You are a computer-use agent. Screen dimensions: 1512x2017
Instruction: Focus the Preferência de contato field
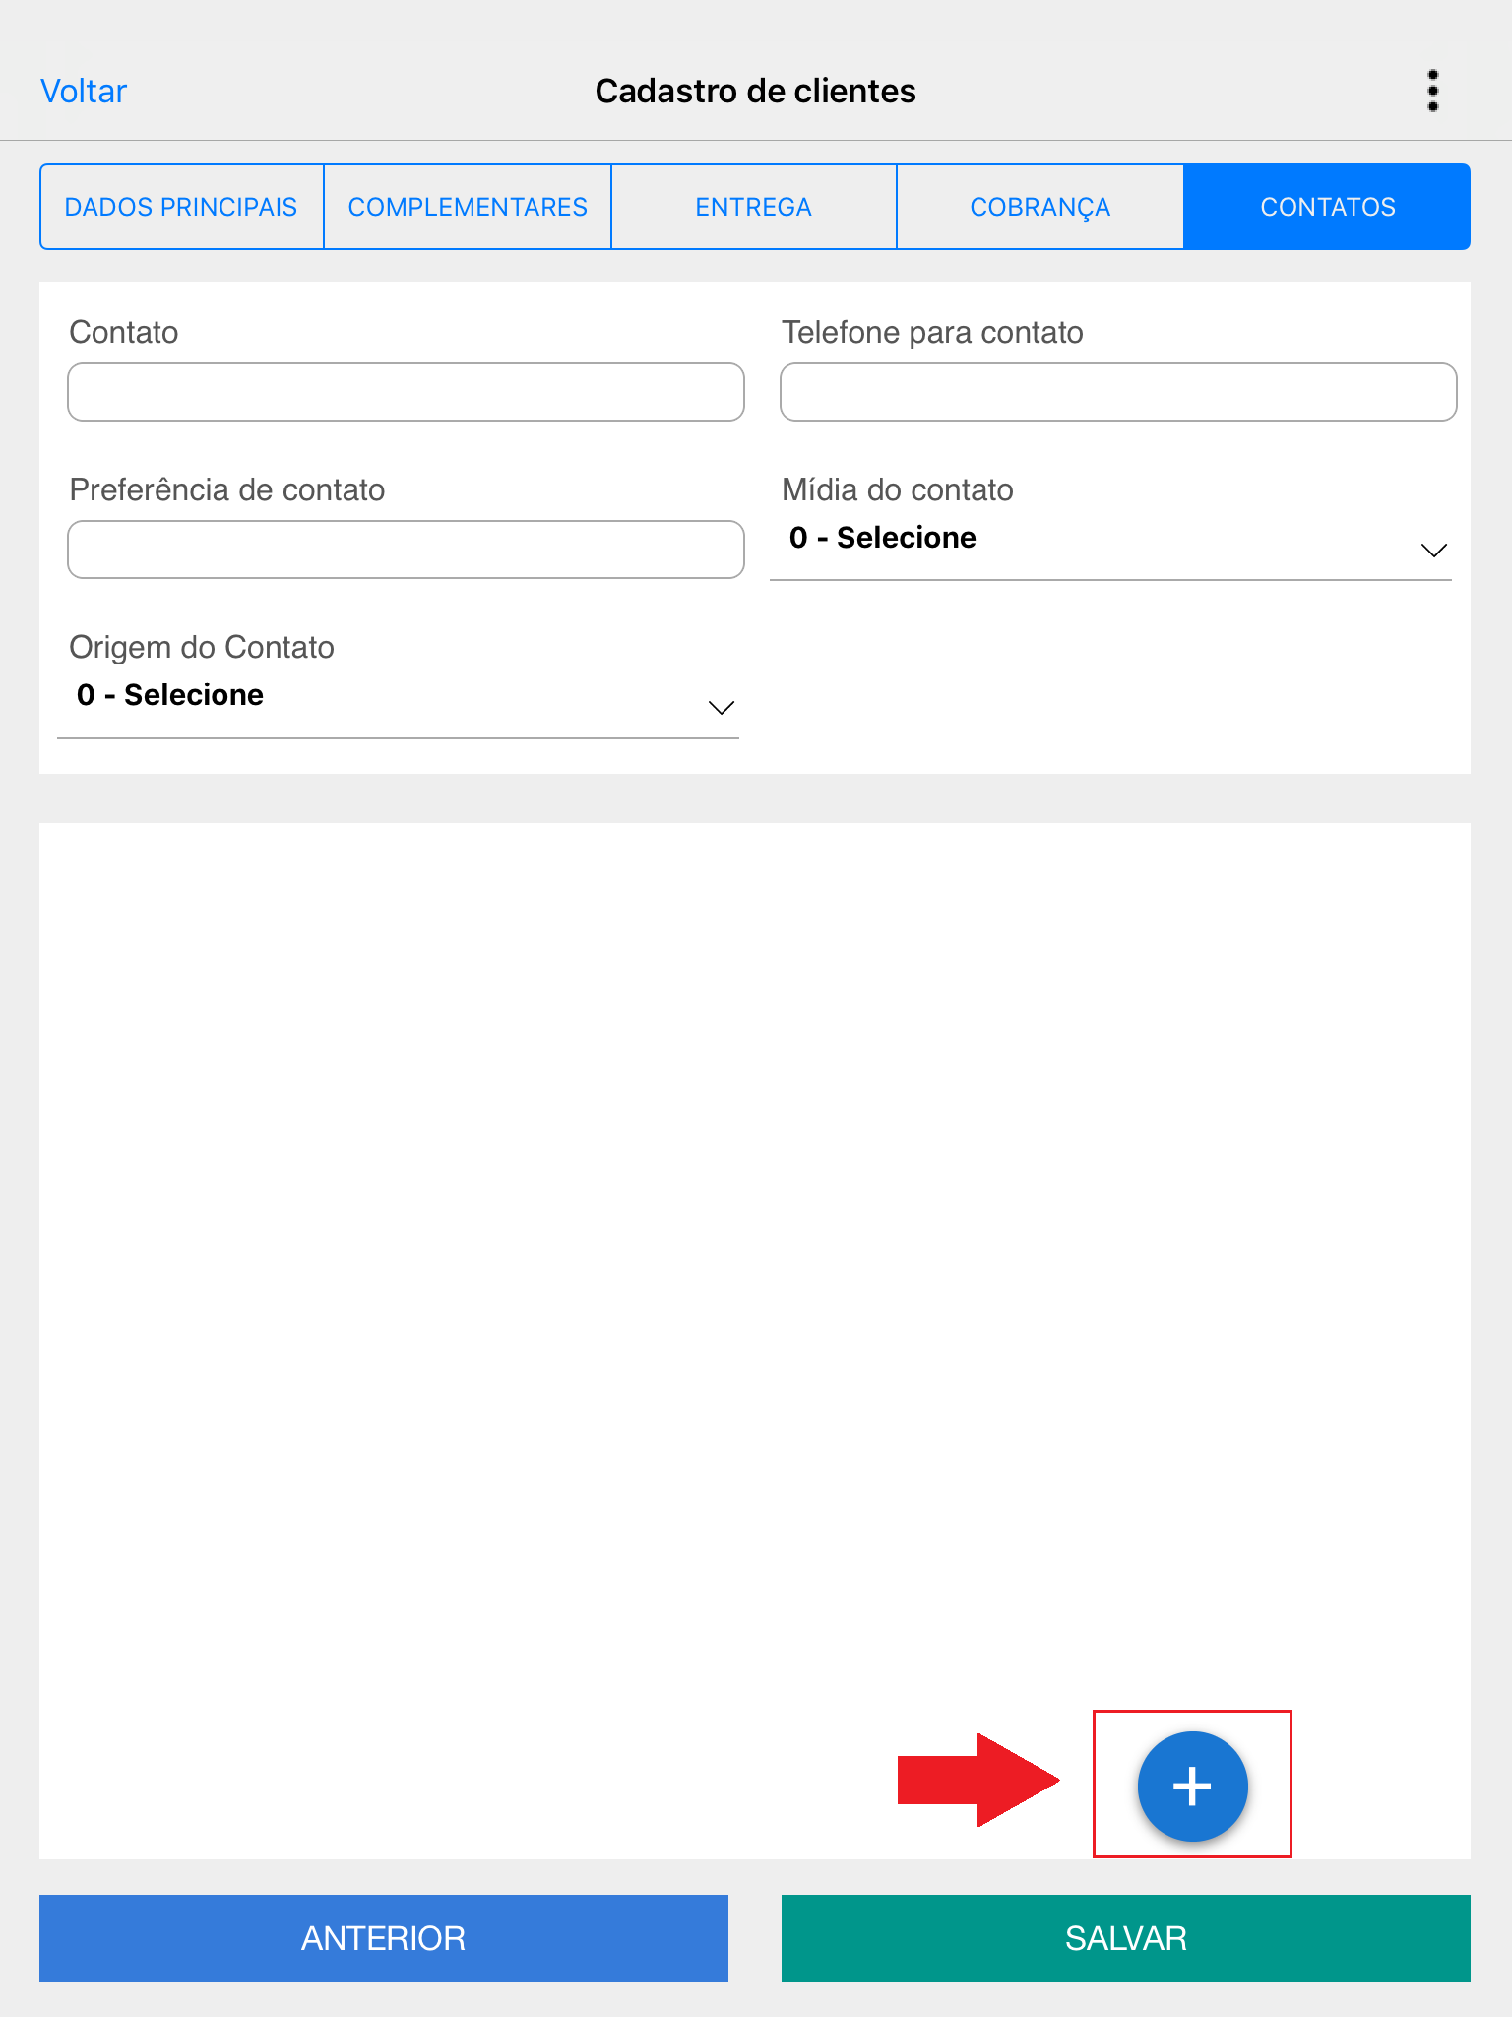click(x=406, y=550)
